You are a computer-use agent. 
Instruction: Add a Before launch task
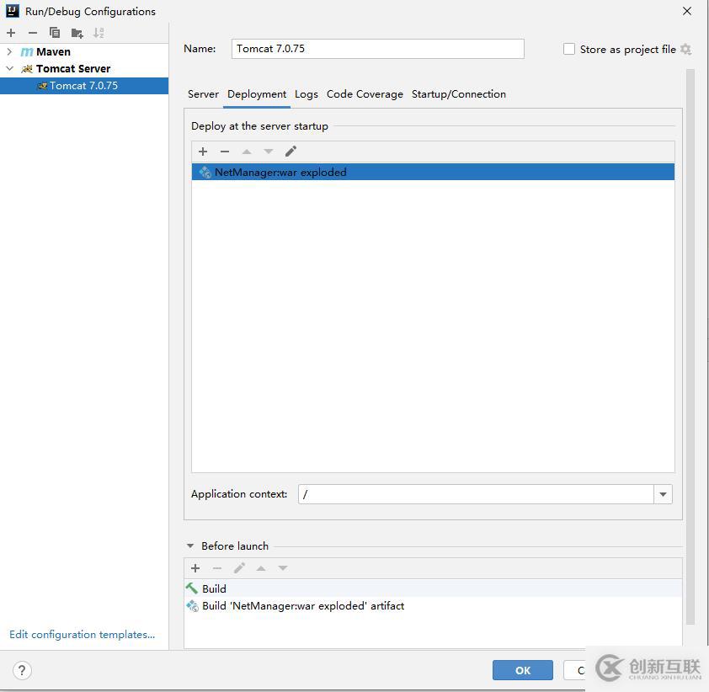point(195,568)
